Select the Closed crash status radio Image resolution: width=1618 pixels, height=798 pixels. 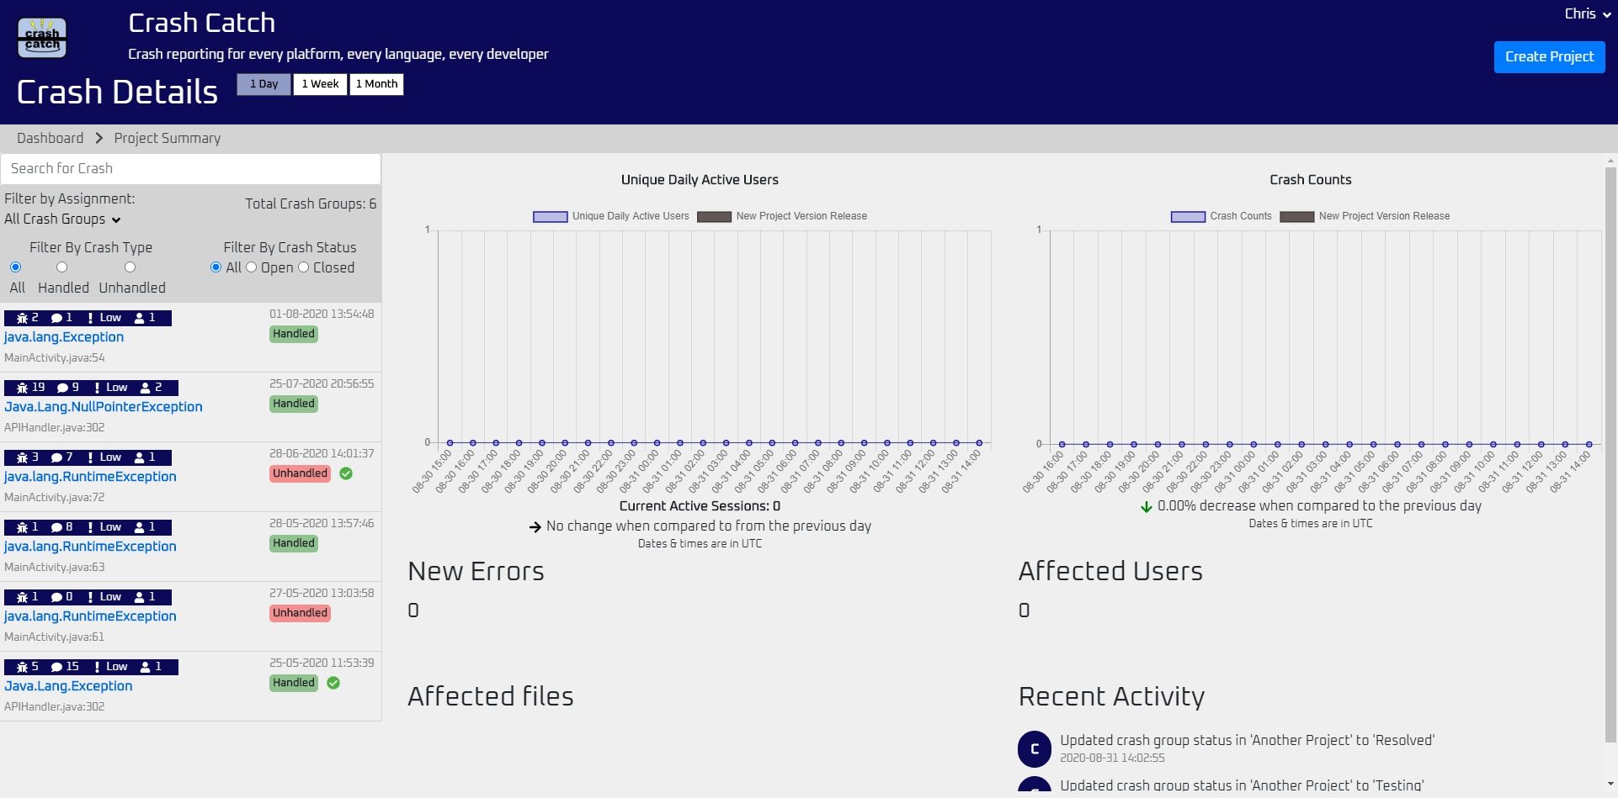pos(303,267)
